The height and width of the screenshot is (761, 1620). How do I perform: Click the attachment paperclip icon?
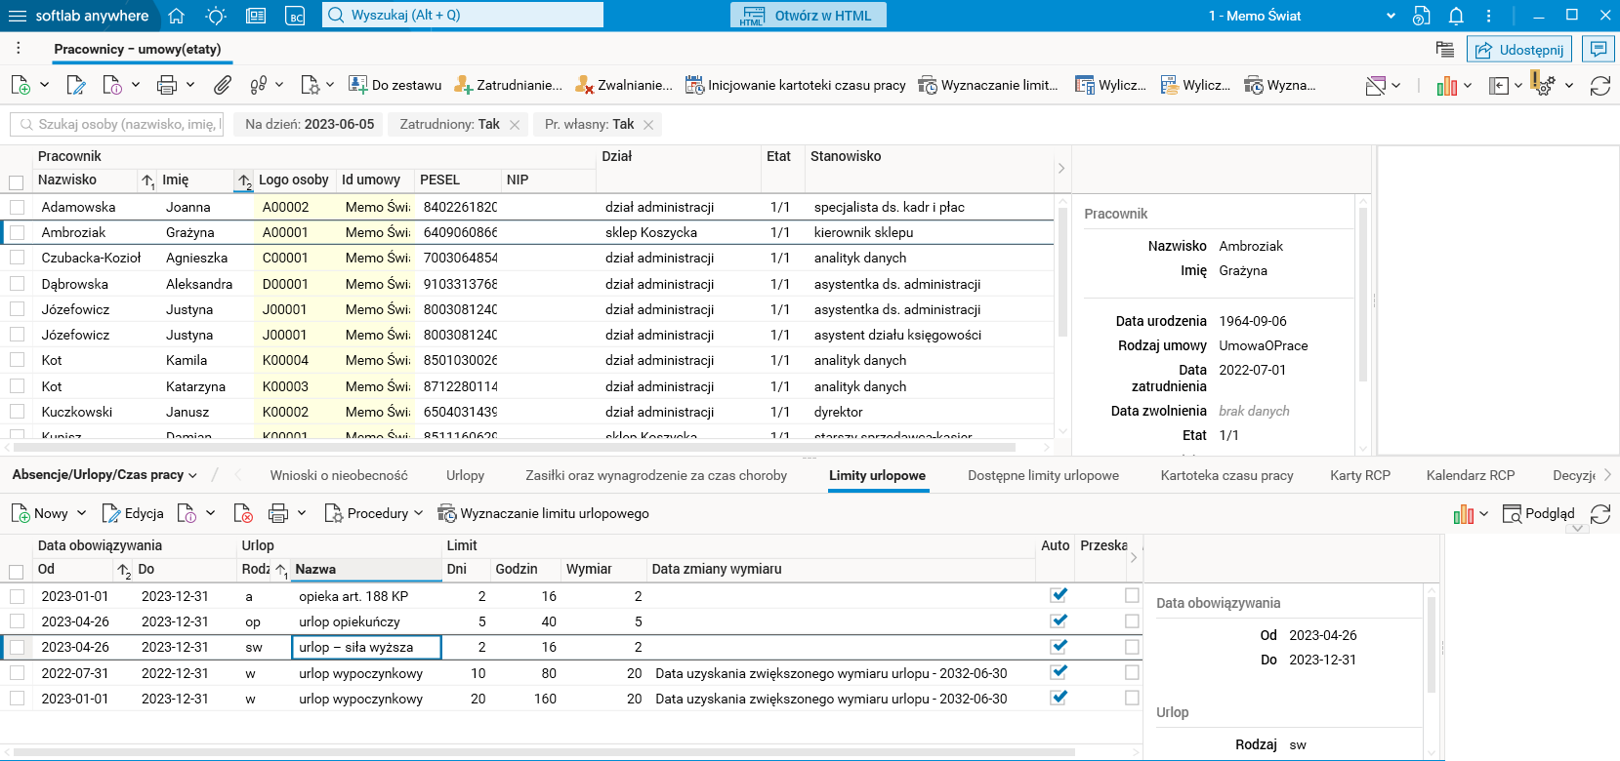(223, 86)
